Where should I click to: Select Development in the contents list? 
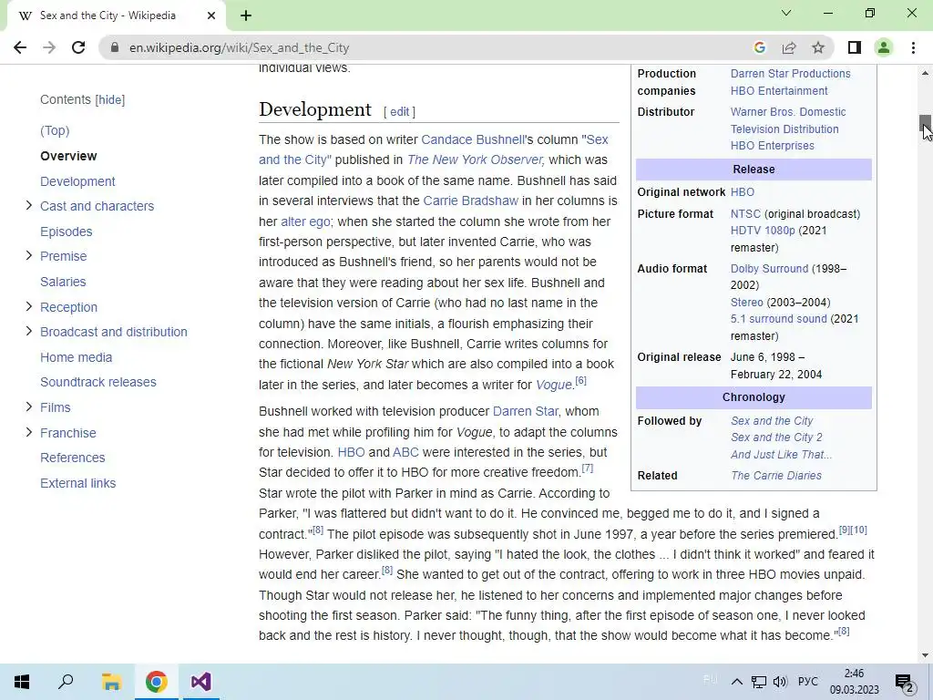click(77, 181)
